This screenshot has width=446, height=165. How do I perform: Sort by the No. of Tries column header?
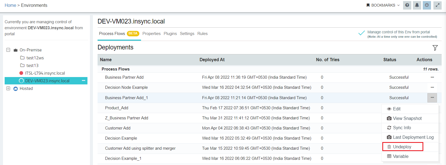[328, 60]
